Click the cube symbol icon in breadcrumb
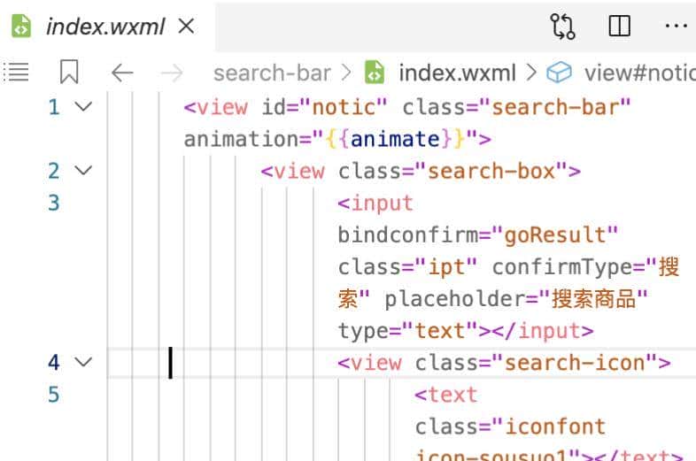This screenshot has width=696, height=461. pyautogui.click(x=559, y=73)
